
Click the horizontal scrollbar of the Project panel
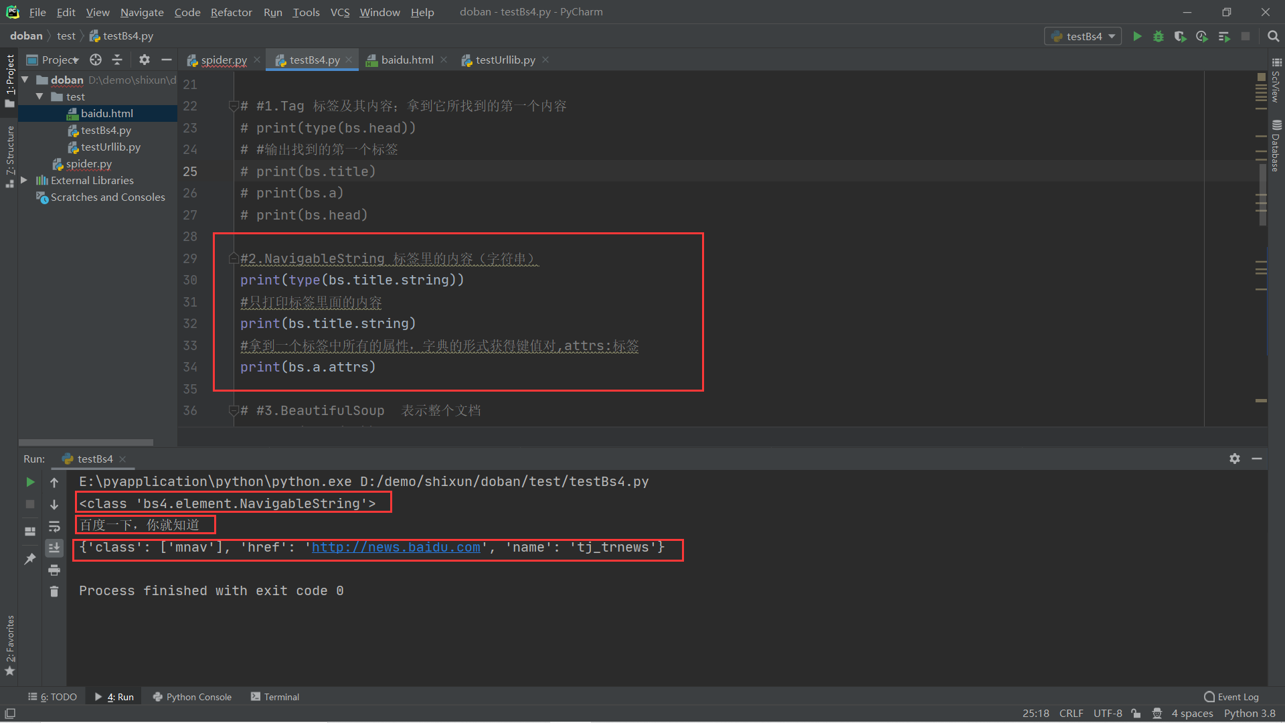pos(86,443)
